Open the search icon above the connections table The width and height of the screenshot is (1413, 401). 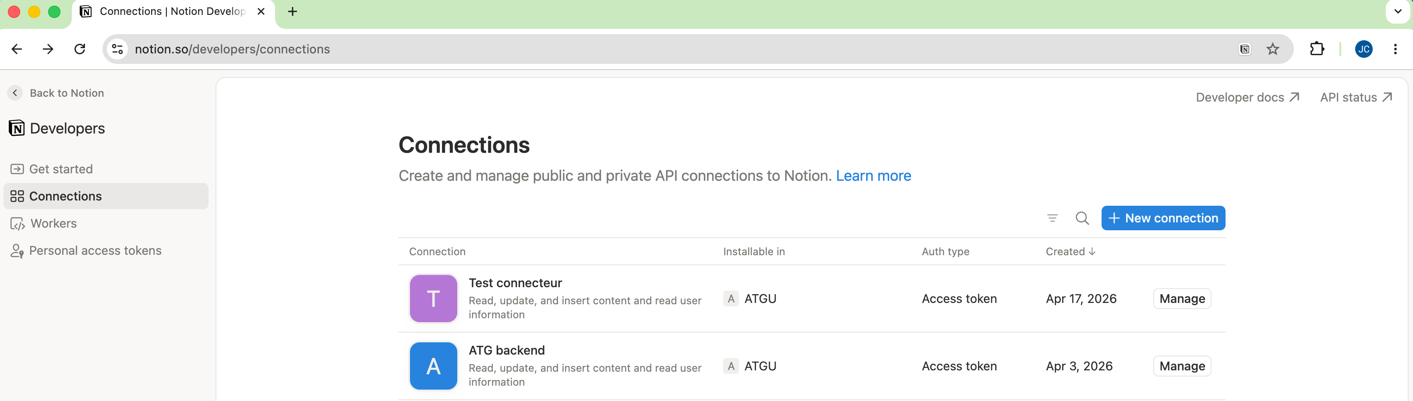(1082, 218)
